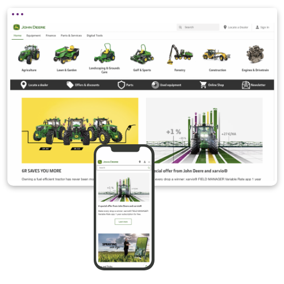Click the Used equipment circular icon
The width and height of the screenshot is (284, 284).
coord(155,85)
